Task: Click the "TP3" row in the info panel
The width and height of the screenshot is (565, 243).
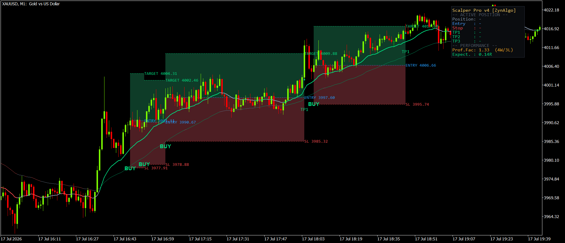Action: click(x=467, y=41)
